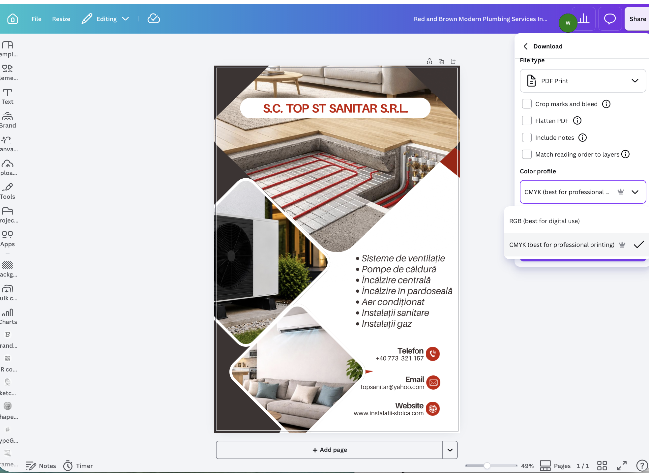The width and height of the screenshot is (649, 473).
Task: Click the Add page button
Action: coord(329,450)
